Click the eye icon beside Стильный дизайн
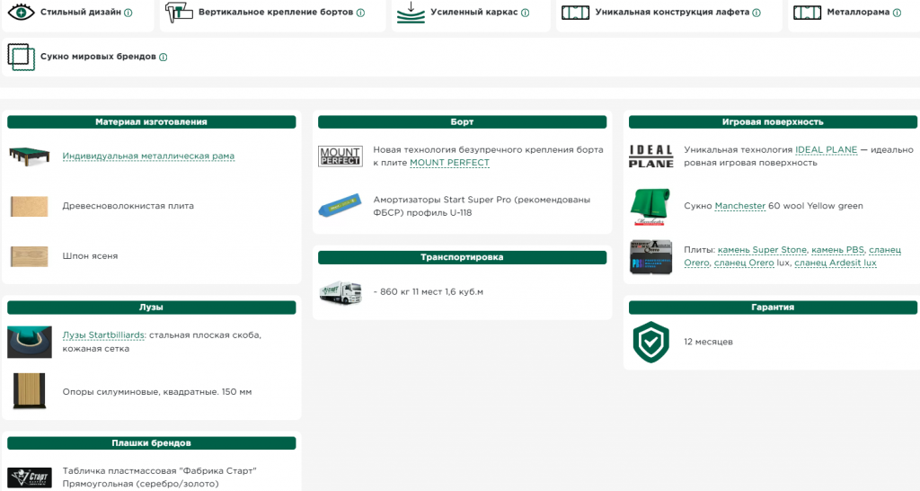 [22, 12]
